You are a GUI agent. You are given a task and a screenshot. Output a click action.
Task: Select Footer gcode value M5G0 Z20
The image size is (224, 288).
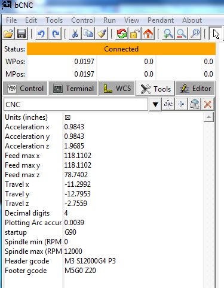80,271
